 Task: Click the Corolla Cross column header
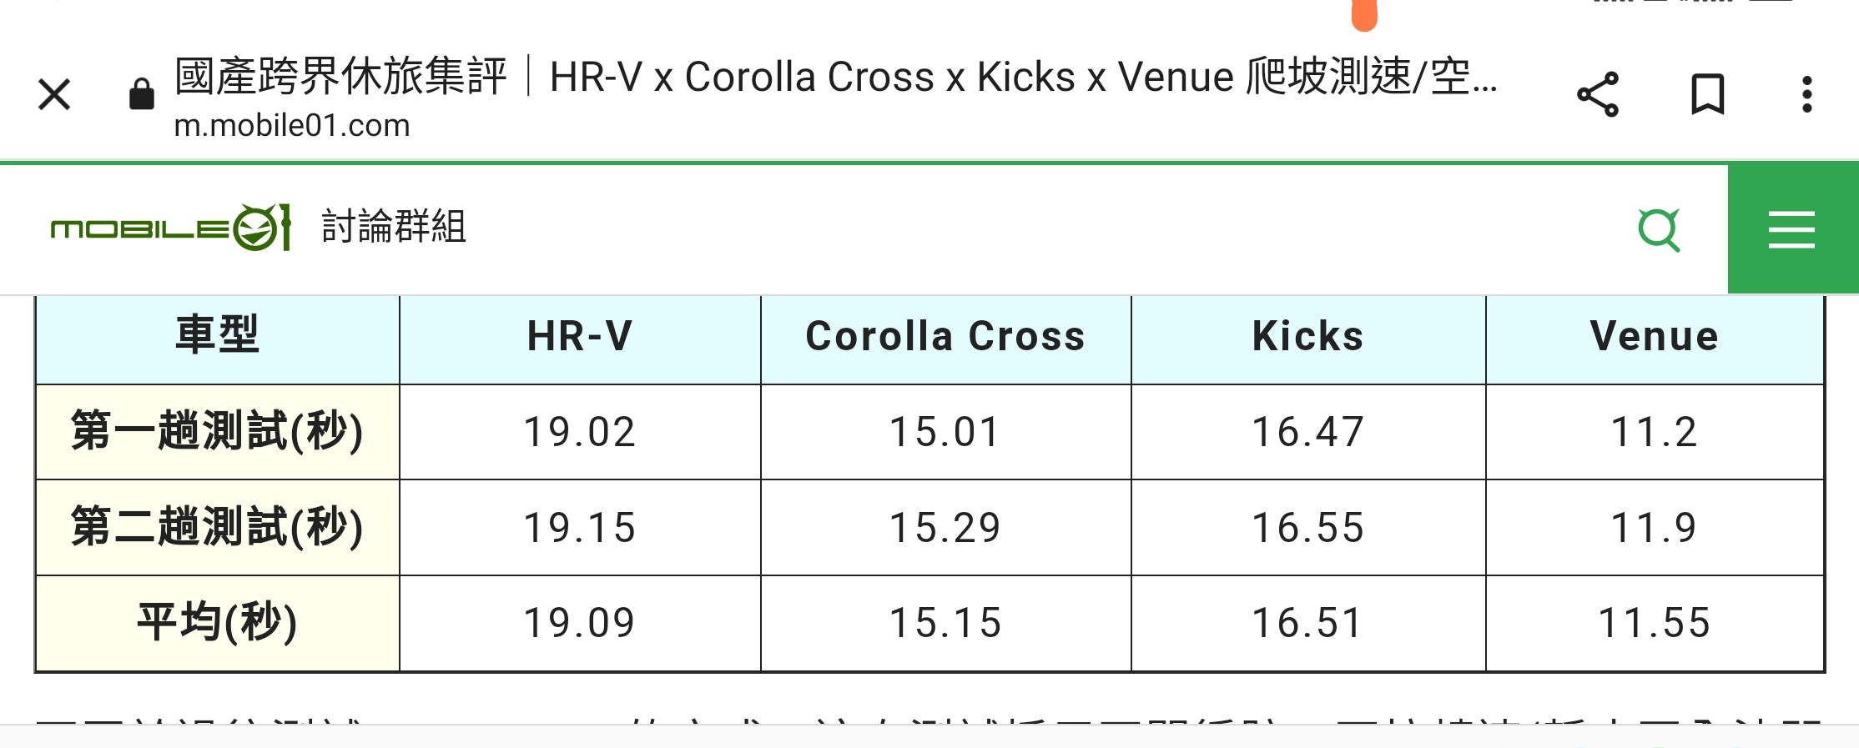(x=945, y=337)
